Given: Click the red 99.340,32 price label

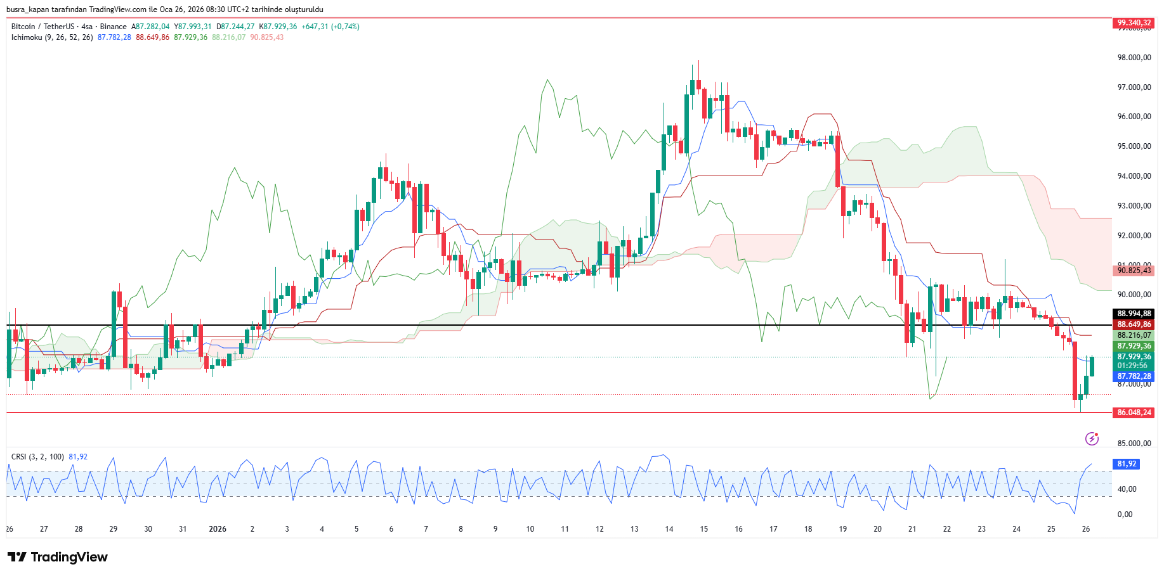Looking at the screenshot, I should 1134,23.
